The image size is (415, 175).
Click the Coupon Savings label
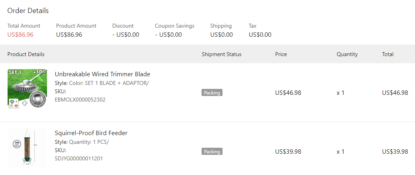pos(175,26)
